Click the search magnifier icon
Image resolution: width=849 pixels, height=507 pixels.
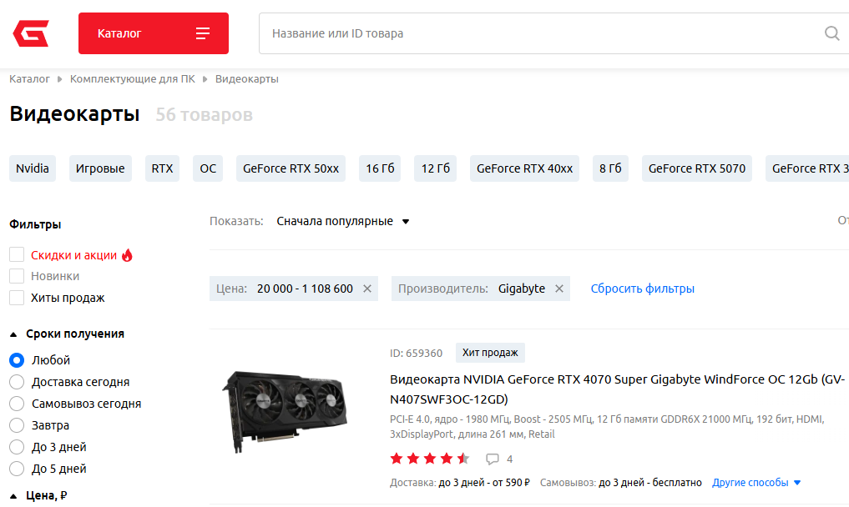(x=831, y=33)
